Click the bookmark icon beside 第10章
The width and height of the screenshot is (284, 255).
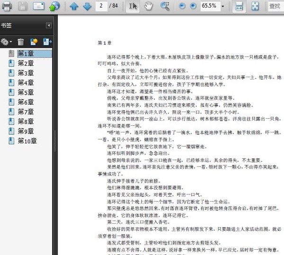pyautogui.click(x=11, y=141)
